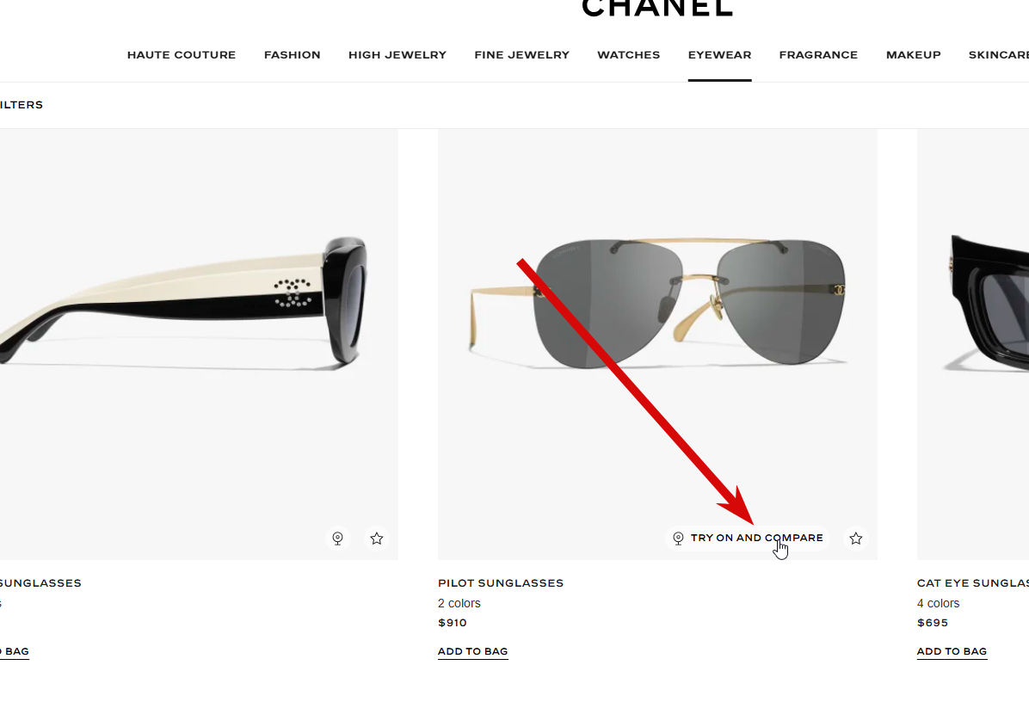Open the Pilot Sunglasses product title
Viewport: 1029px width, 702px height.
(501, 583)
